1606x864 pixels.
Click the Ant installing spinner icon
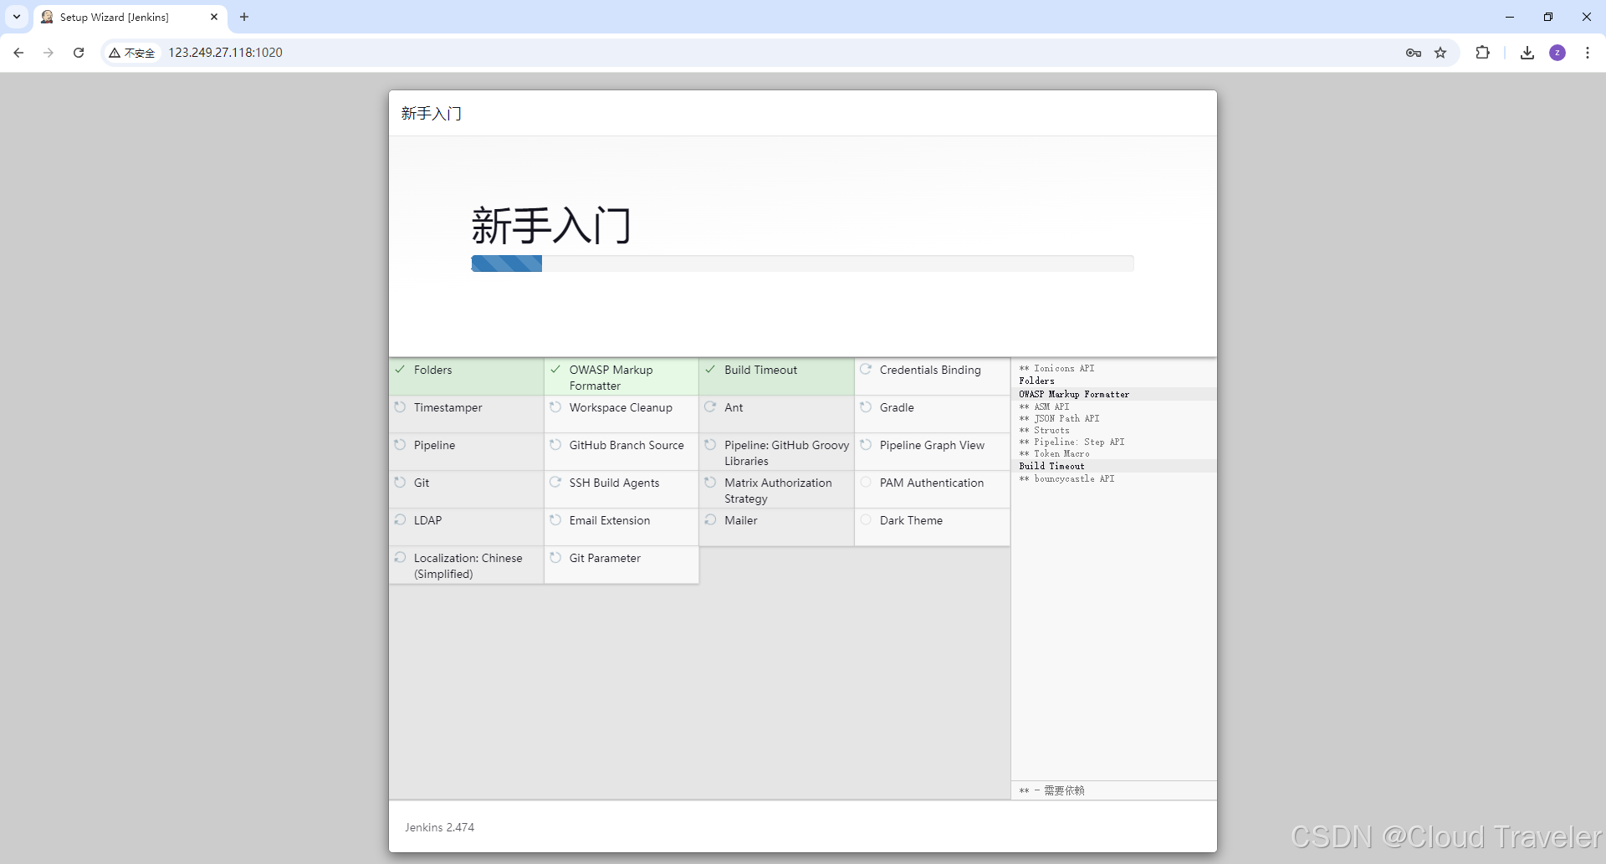pos(710,406)
